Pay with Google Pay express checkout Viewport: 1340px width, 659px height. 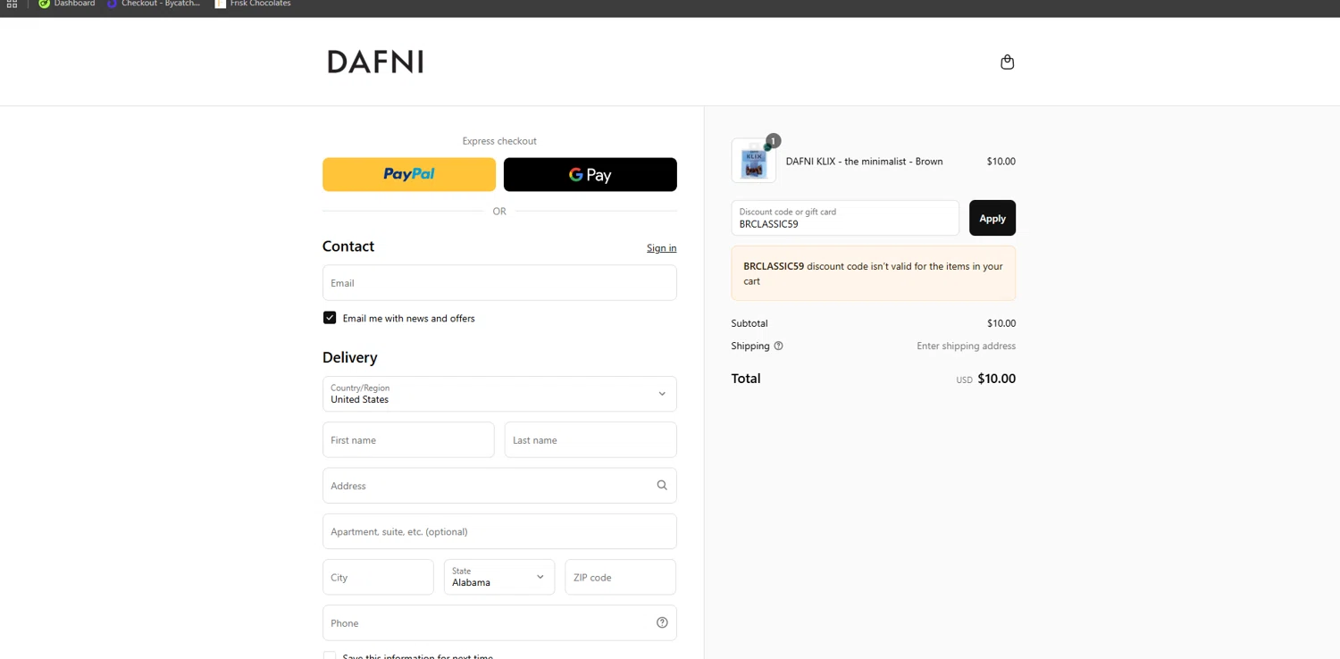click(x=590, y=174)
